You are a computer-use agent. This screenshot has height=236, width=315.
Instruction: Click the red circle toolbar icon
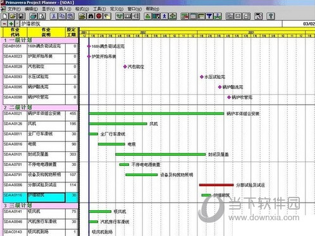tap(99, 16)
